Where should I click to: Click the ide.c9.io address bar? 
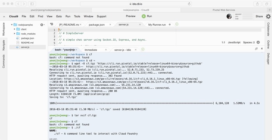(136, 4)
